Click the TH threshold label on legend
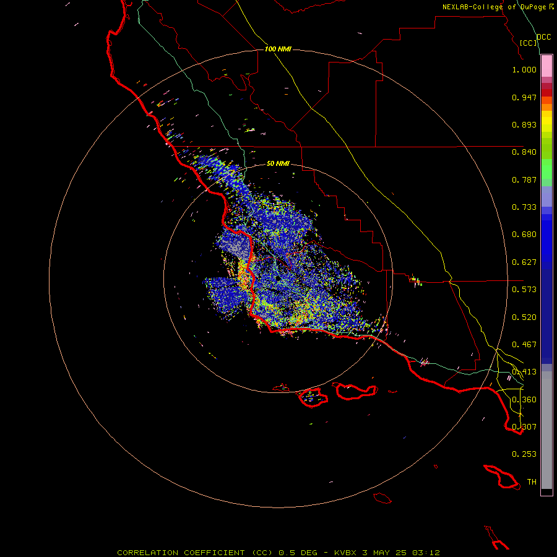Viewport: 557px width, 557px height. 532,482
